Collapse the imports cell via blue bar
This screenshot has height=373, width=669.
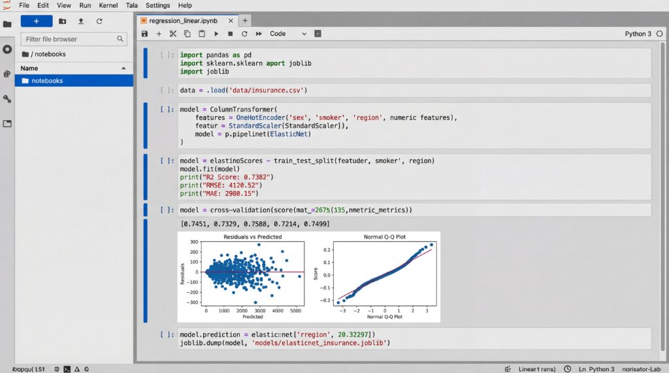(x=146, y=63)
